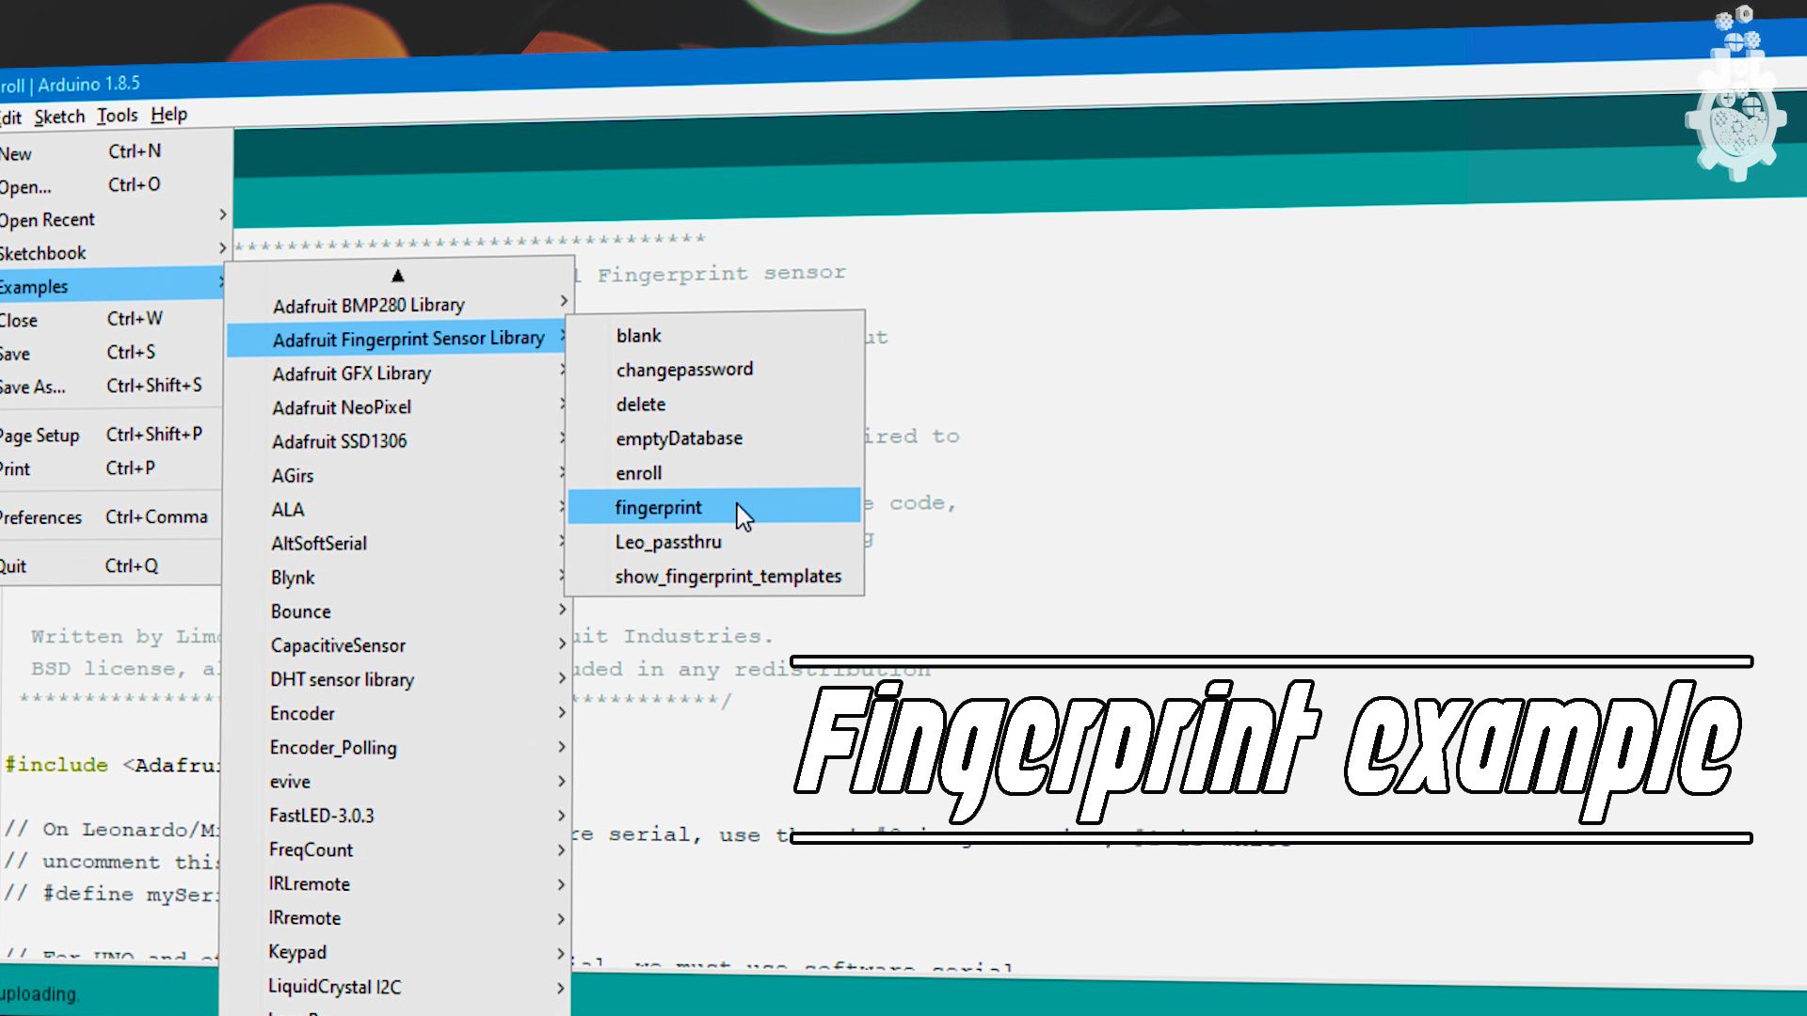
Task: Expand the Adafruit GFX Library examples
Action: [351, 373]
